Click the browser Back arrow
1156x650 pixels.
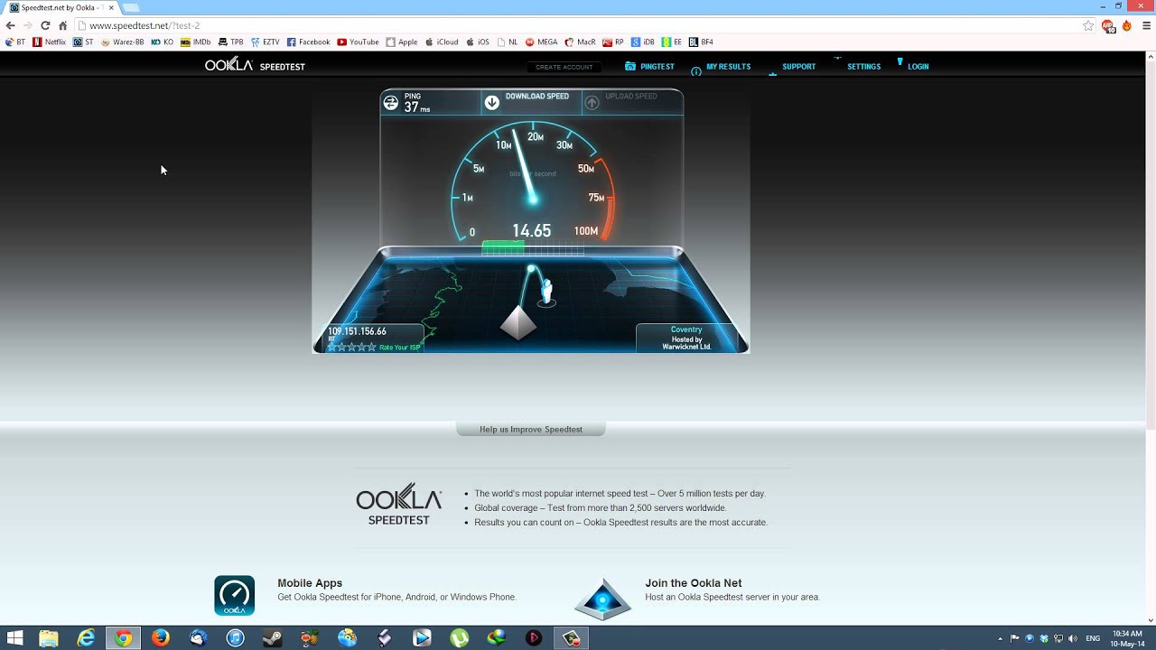pos(11,25)
